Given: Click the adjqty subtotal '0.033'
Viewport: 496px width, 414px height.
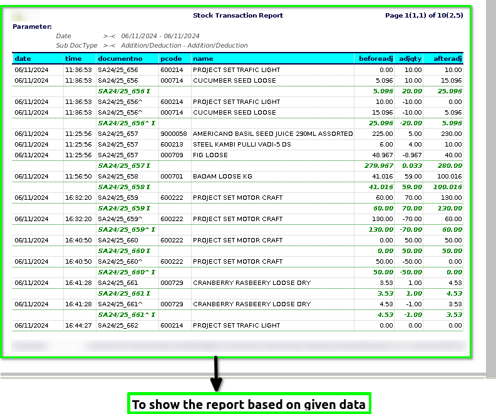Looking at the screenshot, I should coord(412,166).
